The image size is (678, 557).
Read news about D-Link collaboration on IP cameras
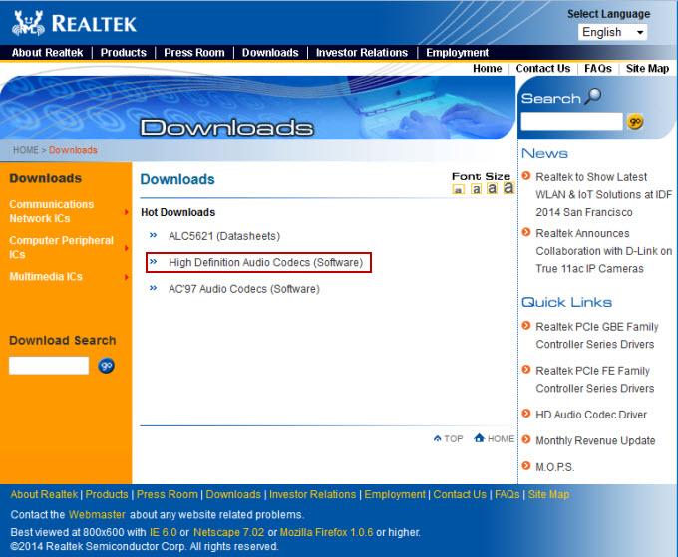603,251
